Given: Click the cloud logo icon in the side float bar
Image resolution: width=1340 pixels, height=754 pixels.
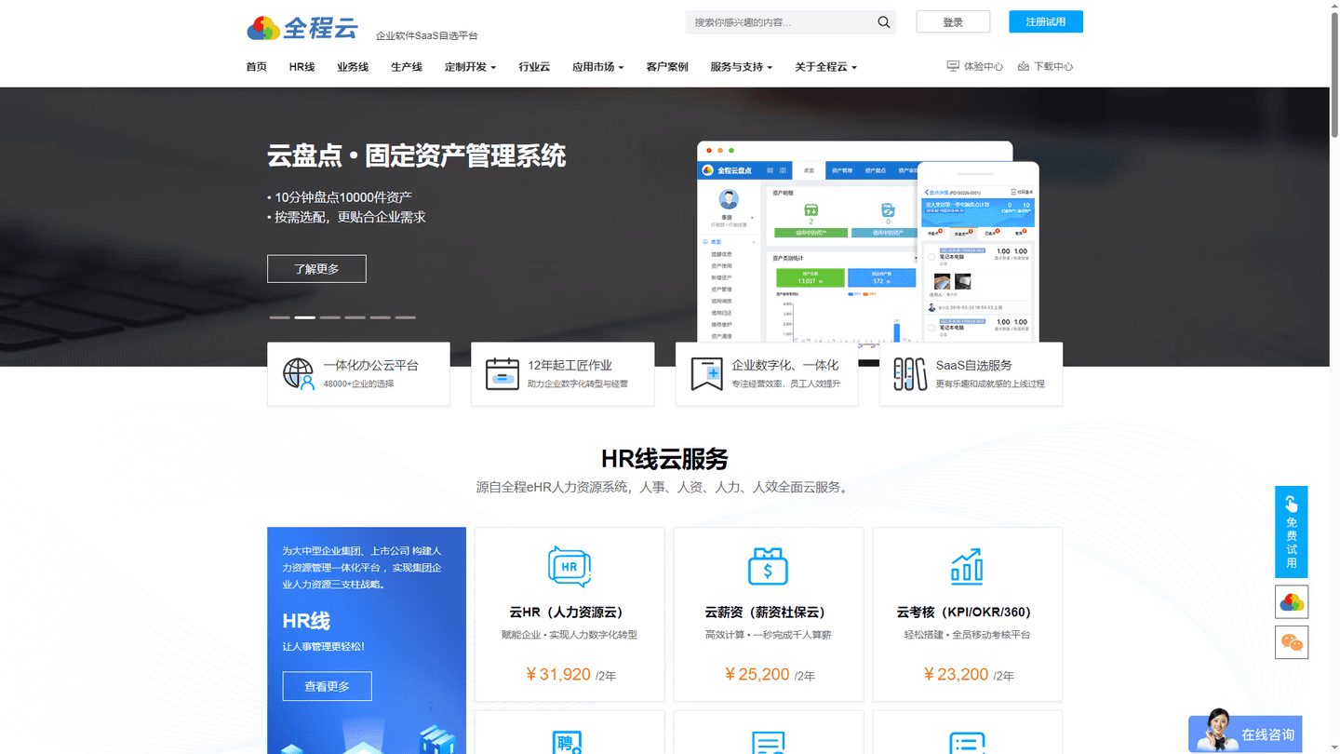Looking at the screenshot, I should pos(1292,602).
